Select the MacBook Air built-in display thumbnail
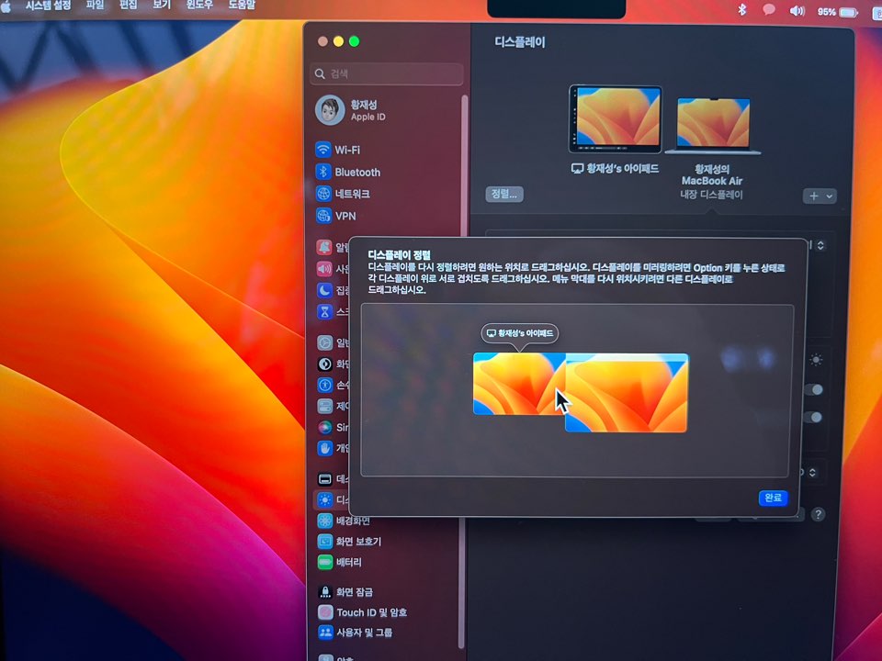The height and width of the screenshot is (661, 882). (713, 126)
